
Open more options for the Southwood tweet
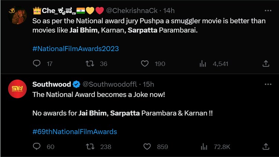point(268,84)
